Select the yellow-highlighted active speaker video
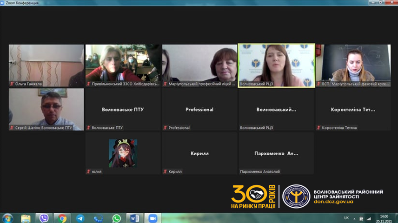Image resolution: width=398 pixels, height=223 pixels. (x=276, y=64)
